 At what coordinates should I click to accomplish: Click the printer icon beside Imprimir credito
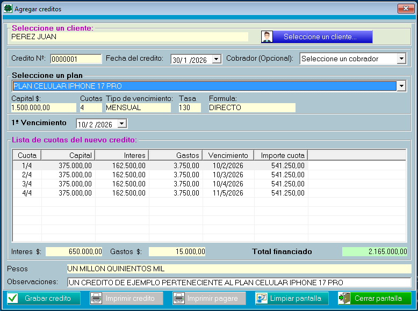point(96,298)
